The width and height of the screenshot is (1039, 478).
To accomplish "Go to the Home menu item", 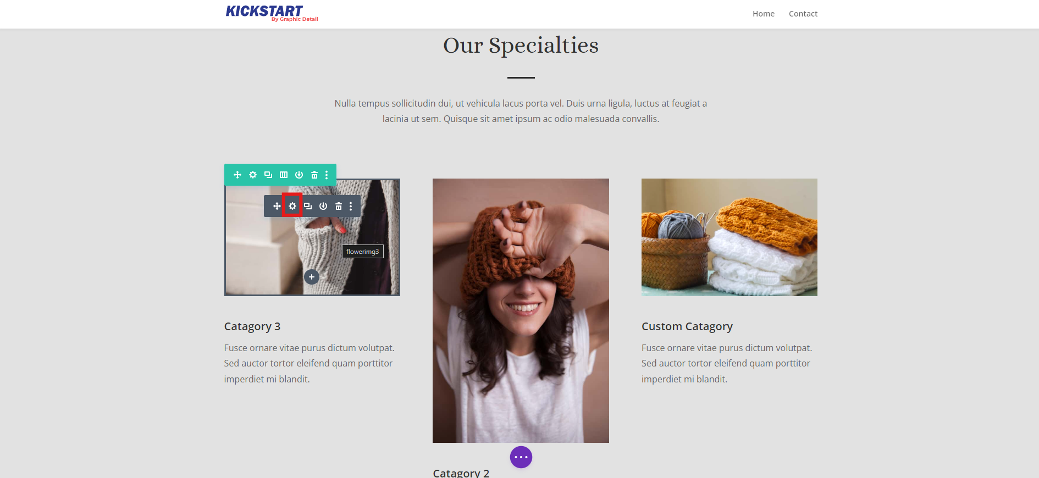I will pyautogui.click(x=764, y=14).
